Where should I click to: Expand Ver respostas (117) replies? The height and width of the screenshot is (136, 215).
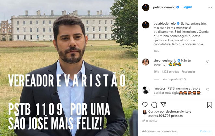pyautogui.click(x=174, y=79)
